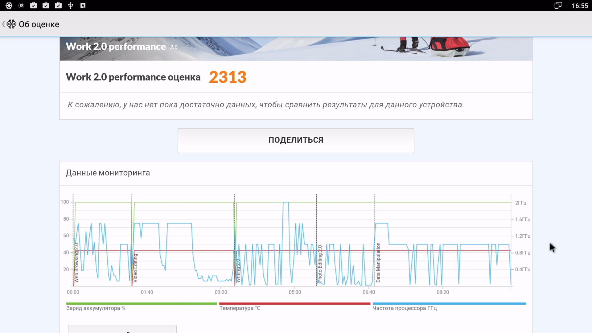The height and width of the screenshot is (333, 592).
Task: Expand the partially visible chevron button below chart
Action: pos(122,329)
